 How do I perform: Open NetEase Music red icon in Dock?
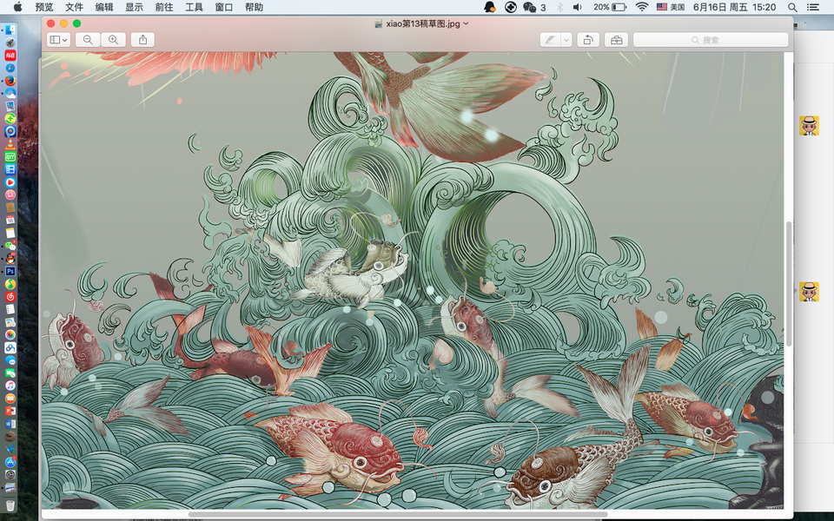click(x=10, y=297)
